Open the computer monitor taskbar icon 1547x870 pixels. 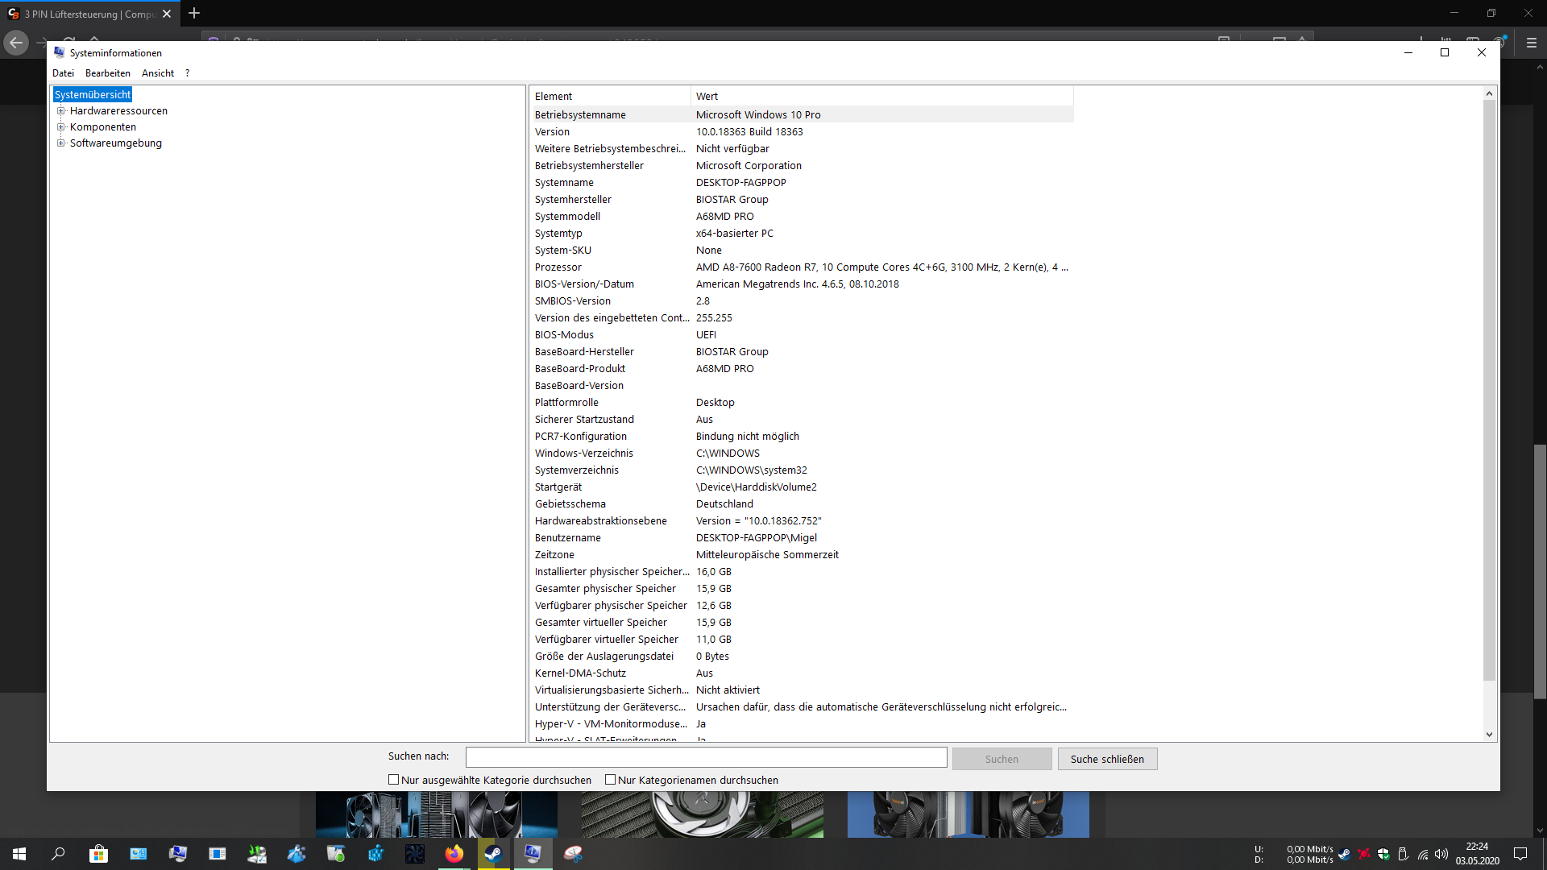[178, 854]
